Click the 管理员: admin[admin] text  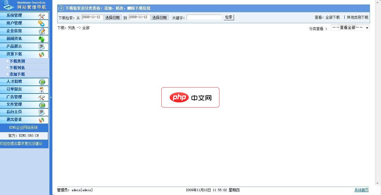75,190
